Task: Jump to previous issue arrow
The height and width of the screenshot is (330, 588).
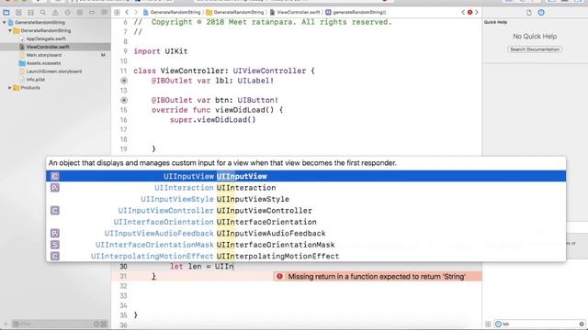Action: pyautogui.click(x=463, y=12)
